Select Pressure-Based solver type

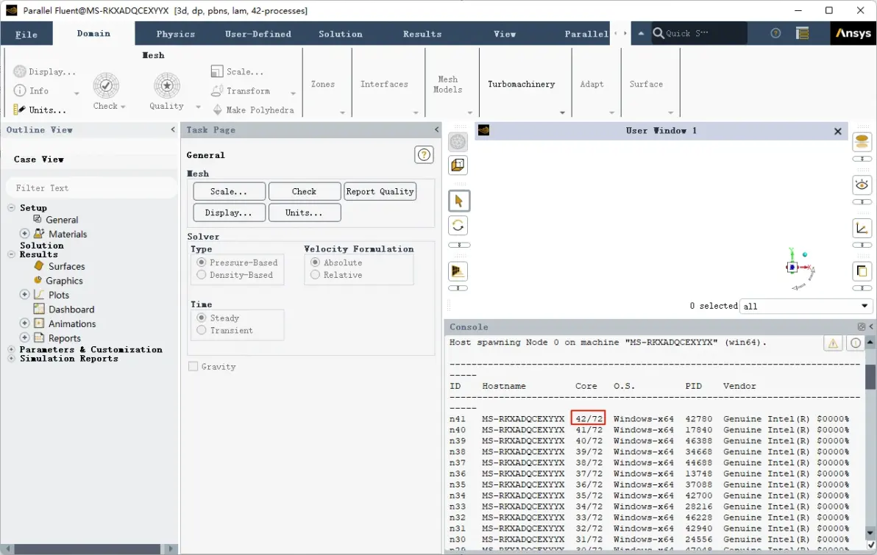coord(202,262)
